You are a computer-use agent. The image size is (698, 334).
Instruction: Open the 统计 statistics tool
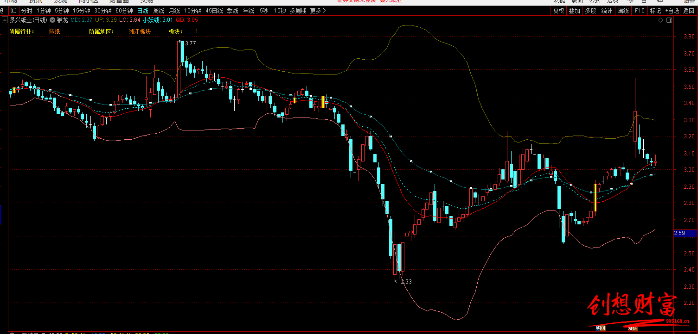click(607, 11)
